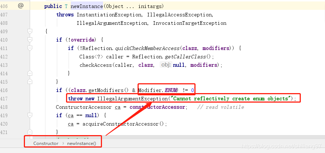Click the throw keyword on line 417

tap(76, 99)
